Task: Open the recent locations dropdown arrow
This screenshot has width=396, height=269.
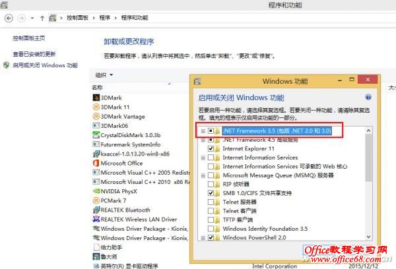Action: point(32,18)
